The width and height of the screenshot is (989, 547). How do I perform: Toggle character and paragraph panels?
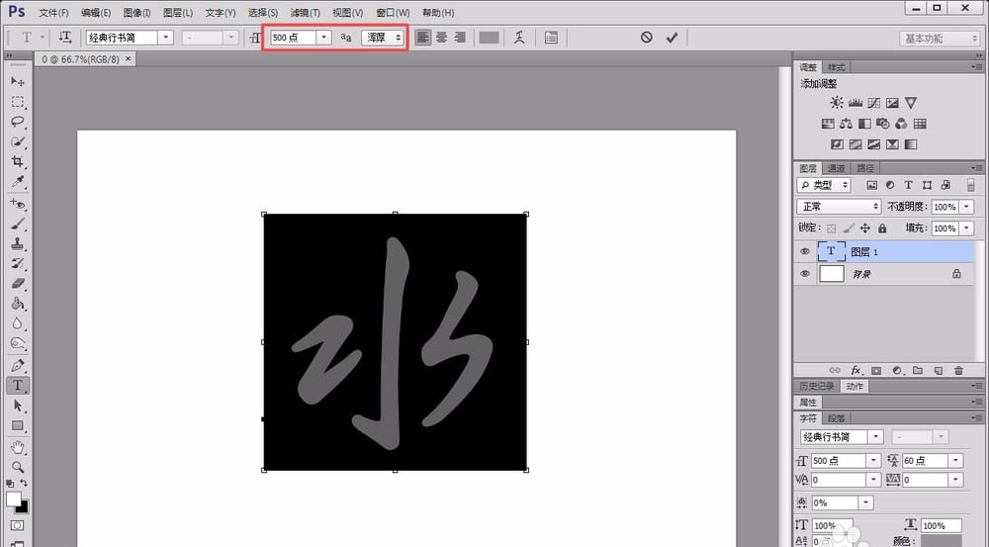[551, 38]
